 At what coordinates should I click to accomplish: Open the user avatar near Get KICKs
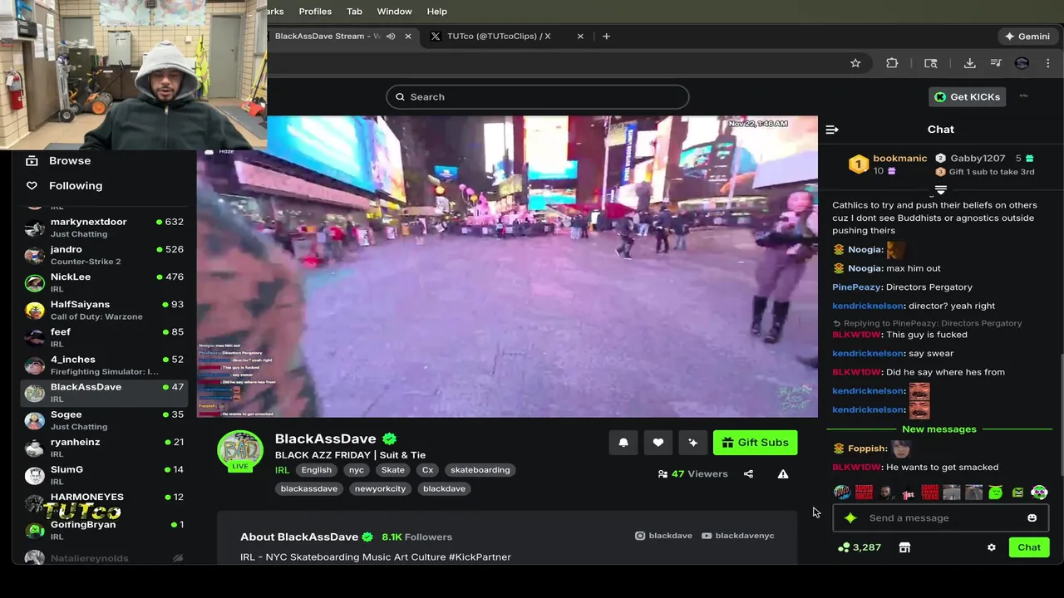[x=1023, y=96]
